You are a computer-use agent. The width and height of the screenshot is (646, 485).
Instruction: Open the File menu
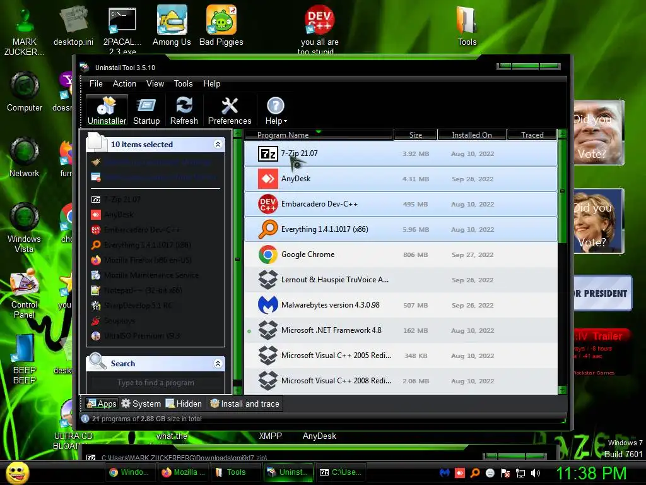click(96, 84)
